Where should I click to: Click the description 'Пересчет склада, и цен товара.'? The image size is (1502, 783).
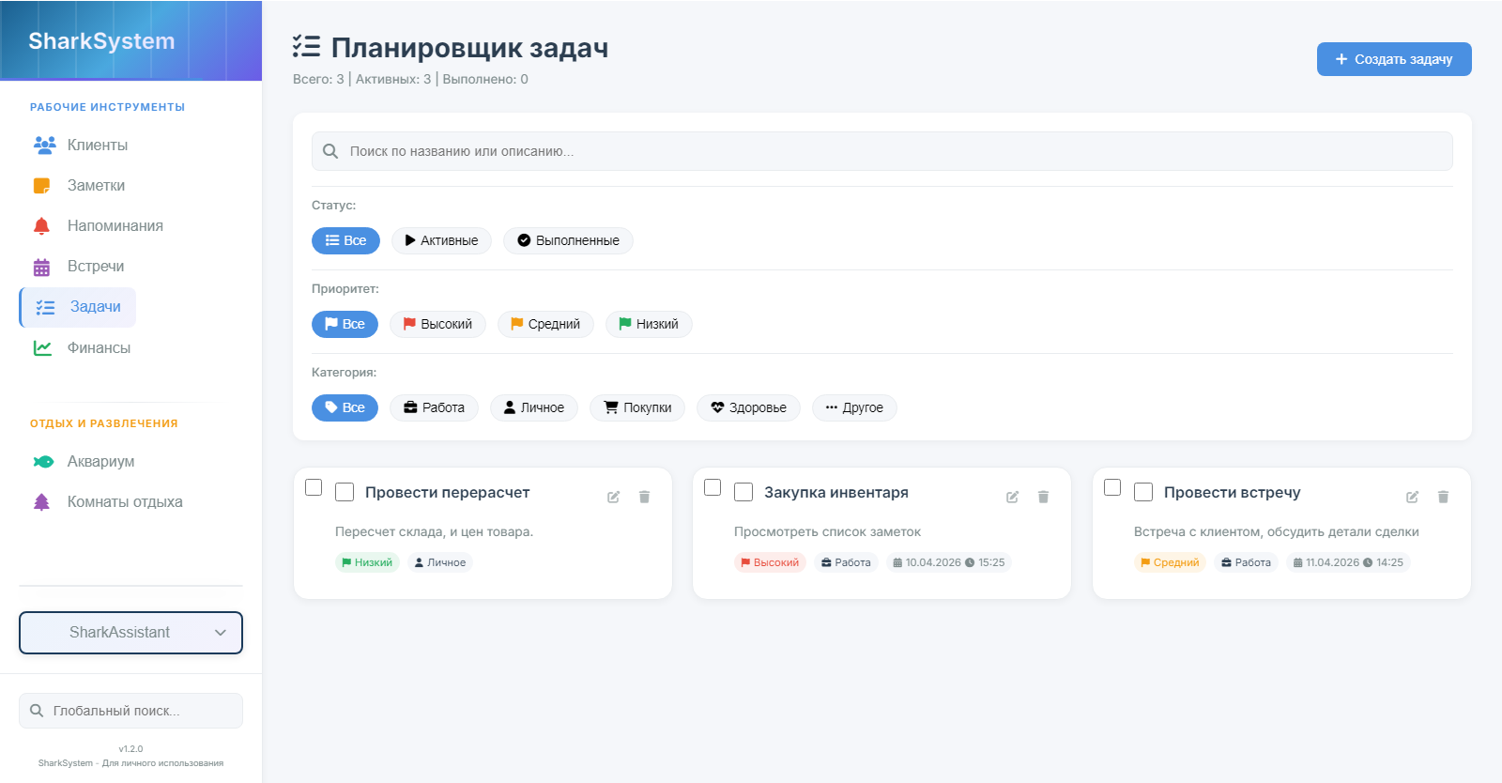pos(434,532)
